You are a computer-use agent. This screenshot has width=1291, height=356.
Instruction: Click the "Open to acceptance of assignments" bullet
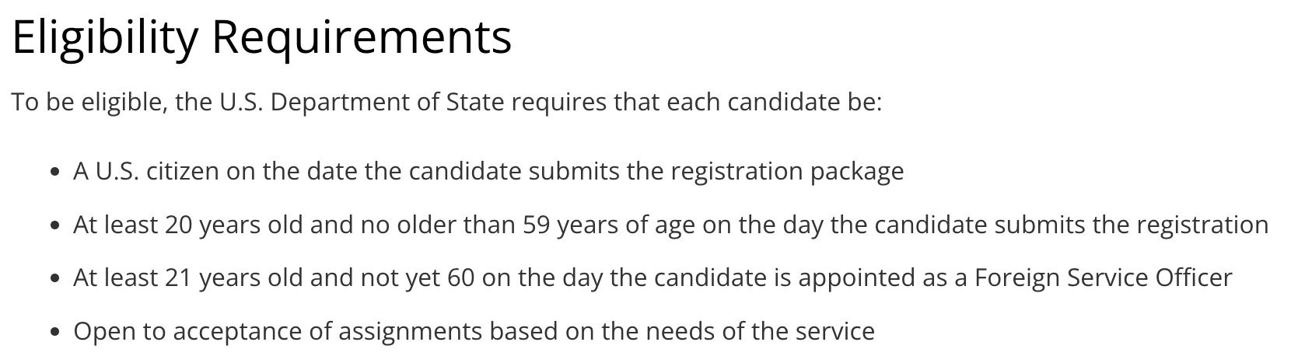tap(474, 331)
